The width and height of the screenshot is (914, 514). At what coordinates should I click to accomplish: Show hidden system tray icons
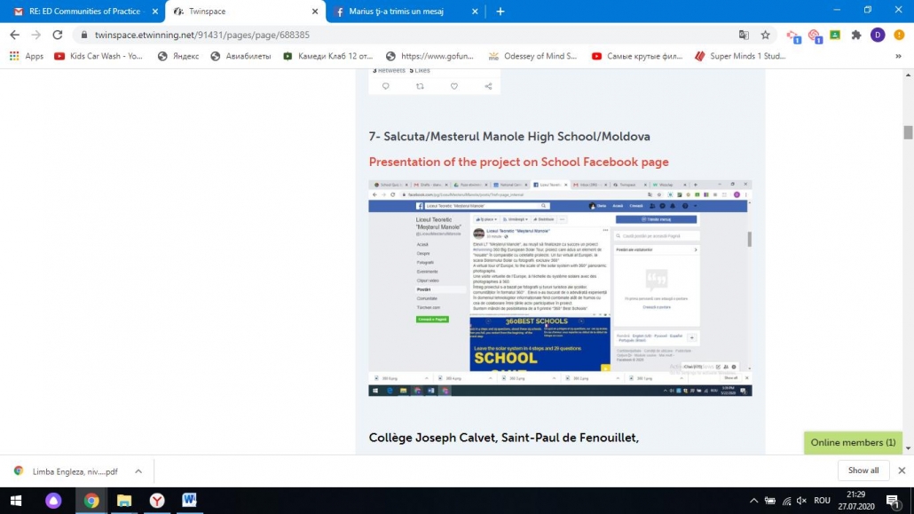click(x=754, y=501)
